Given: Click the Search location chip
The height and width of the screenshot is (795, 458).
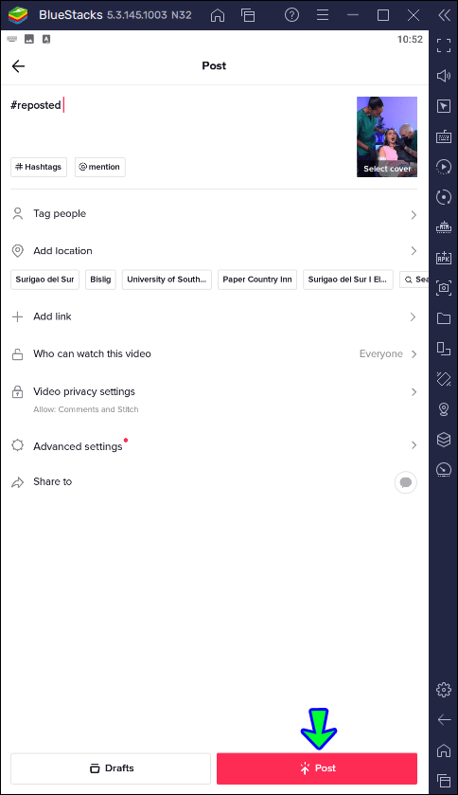Looking at the screenshot, I should [414, 280].
